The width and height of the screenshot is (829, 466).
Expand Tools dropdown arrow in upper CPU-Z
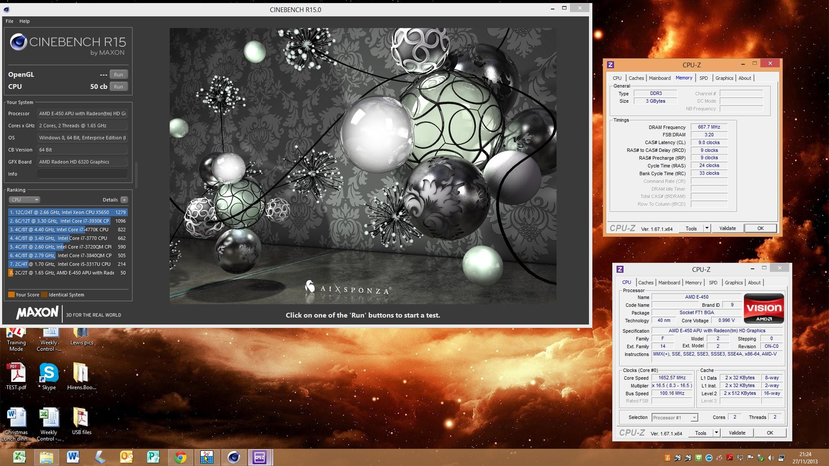(x=707, y=228)
